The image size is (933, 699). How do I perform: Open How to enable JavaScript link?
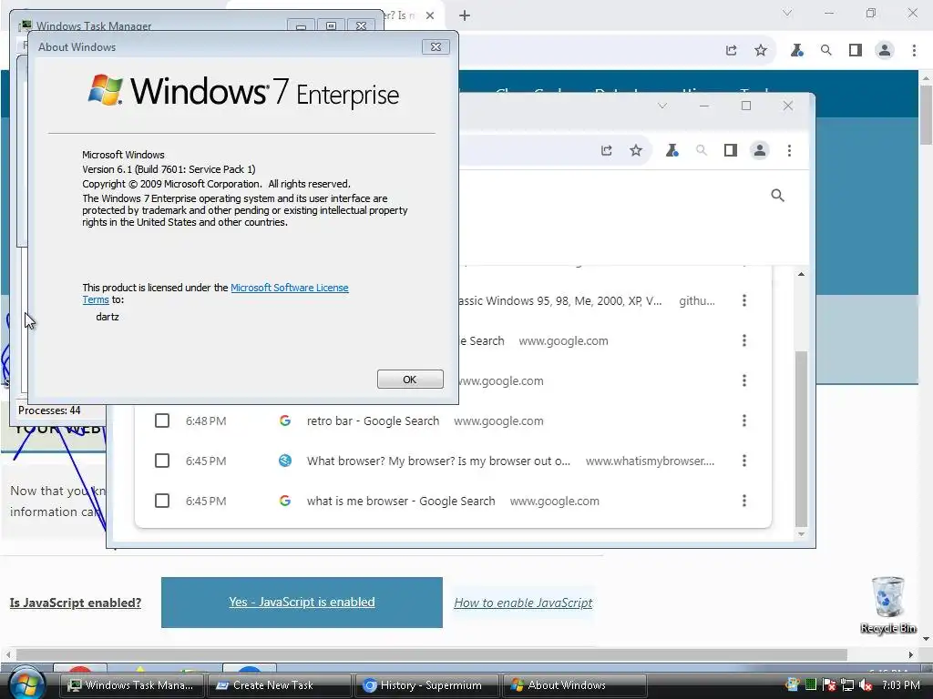click(x=523, y=603)
